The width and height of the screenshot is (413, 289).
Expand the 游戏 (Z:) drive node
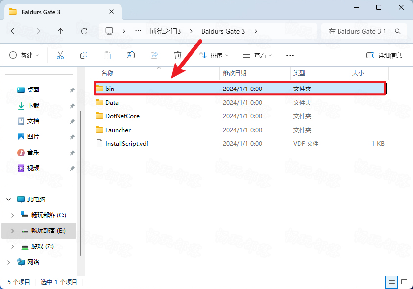[x=12, y=246]
